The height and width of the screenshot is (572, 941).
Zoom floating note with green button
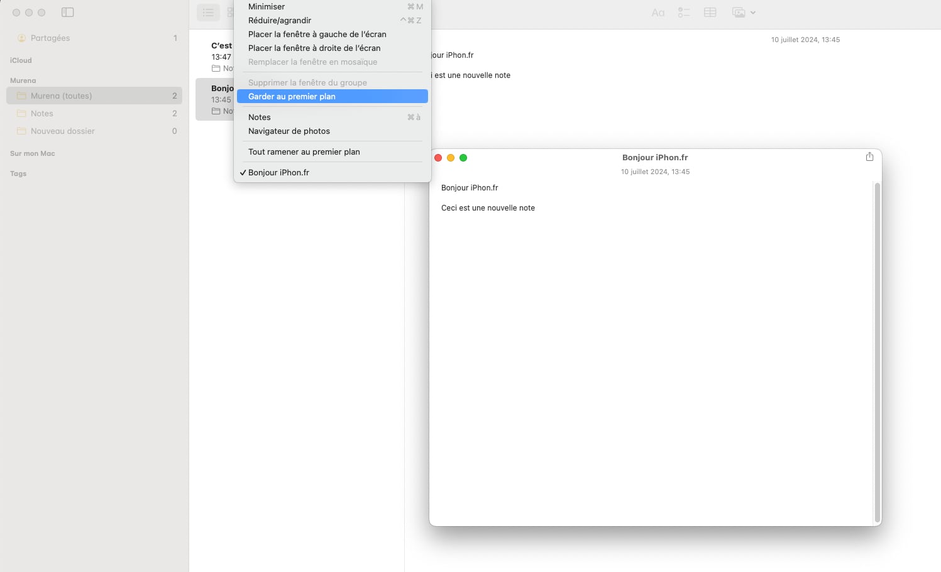[x=463, y=158]
